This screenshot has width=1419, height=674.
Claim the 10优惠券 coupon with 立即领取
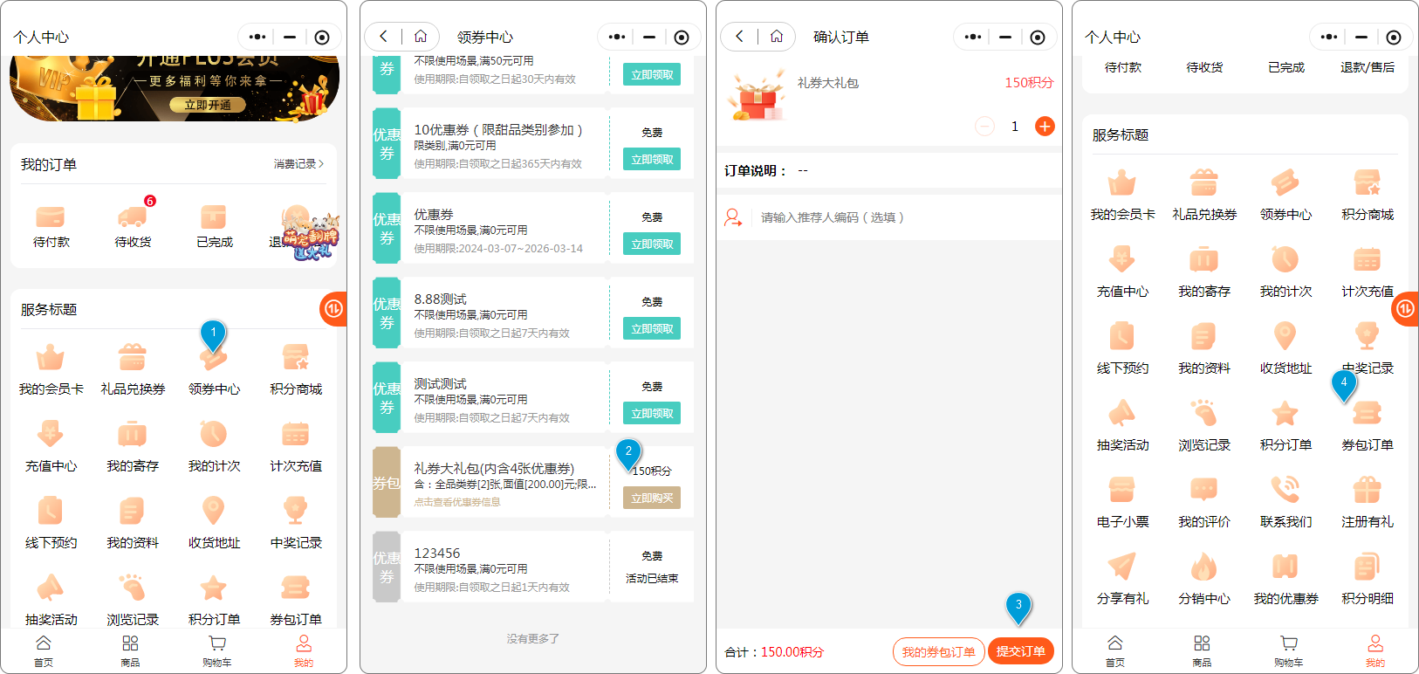(x=652, y=160)
